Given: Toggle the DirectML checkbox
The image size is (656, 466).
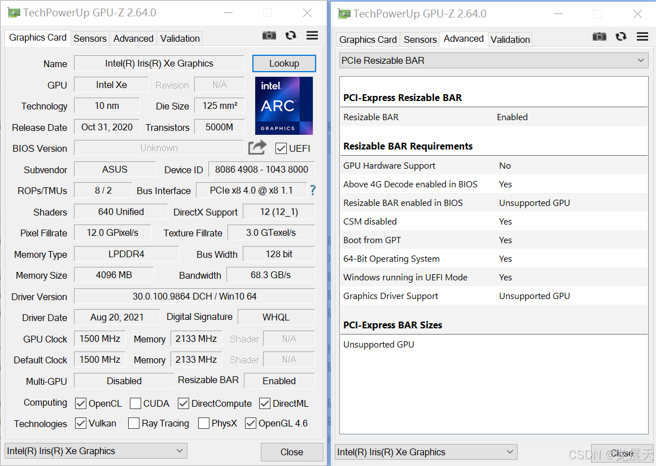Looking at the screenshot, I should click(265, 403).
